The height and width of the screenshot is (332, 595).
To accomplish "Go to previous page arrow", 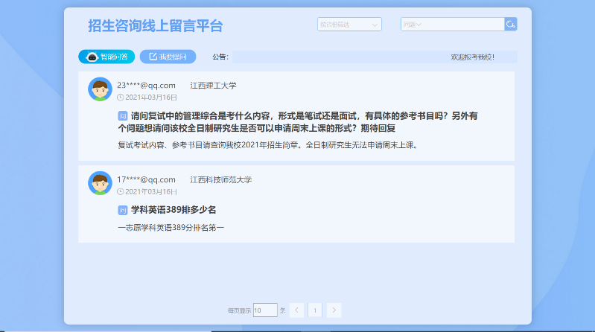I will pyautogui.click(x=296, y=310).
